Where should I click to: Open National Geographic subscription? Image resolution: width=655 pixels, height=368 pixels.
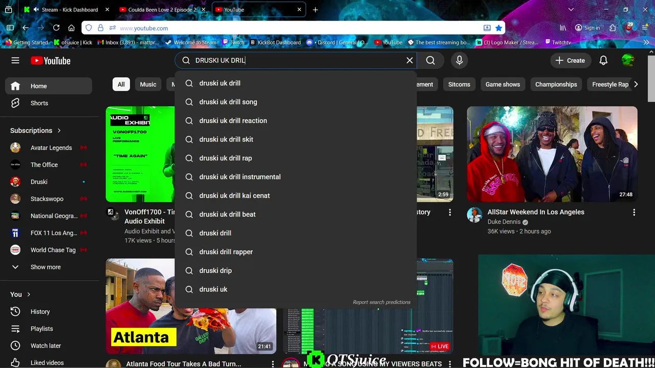[49, 216]
